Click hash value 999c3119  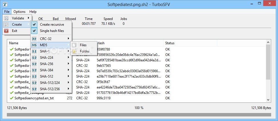tap(104, 98)
